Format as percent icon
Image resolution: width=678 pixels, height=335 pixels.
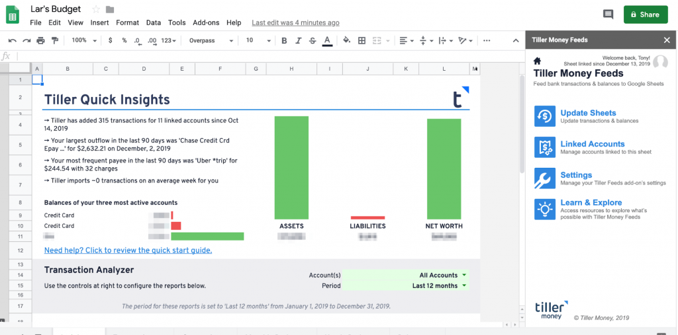[x=124, y=40]
